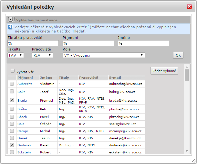Focus the Zkratka pracoviště input field

(33, 43)
